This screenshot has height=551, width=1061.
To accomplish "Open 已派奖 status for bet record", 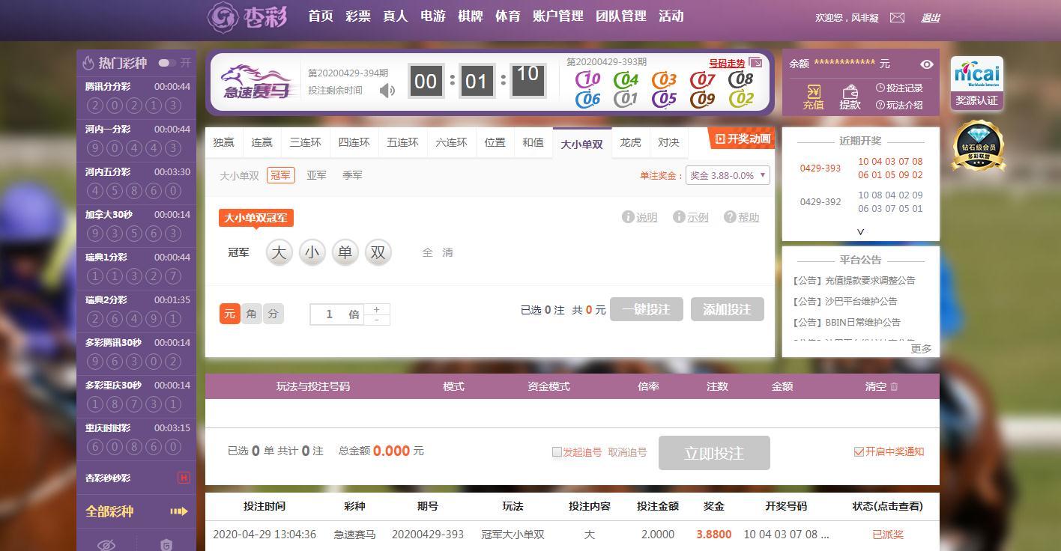I will tap(888, 535).
